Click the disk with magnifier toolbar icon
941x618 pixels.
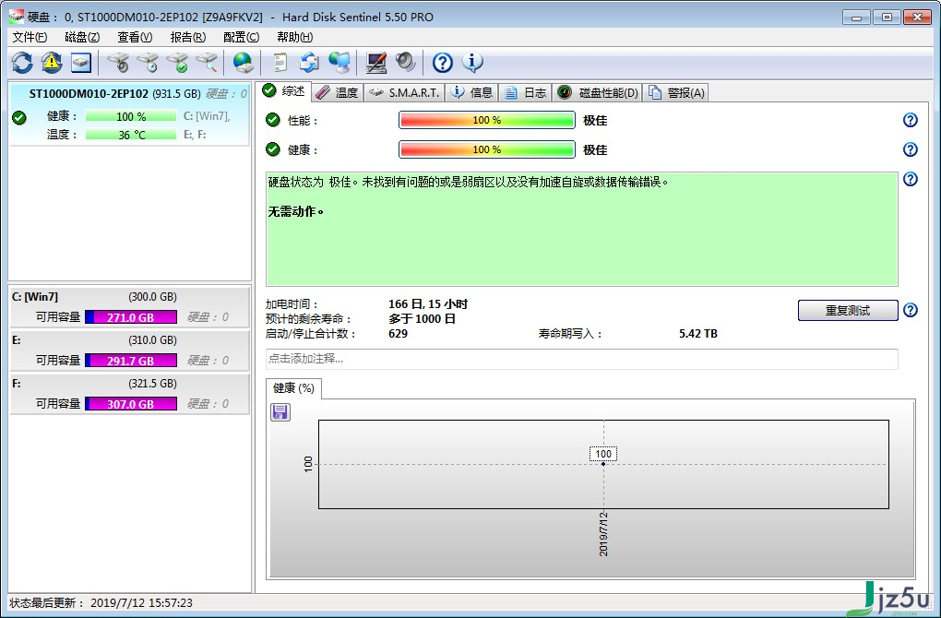click(207, 63)
